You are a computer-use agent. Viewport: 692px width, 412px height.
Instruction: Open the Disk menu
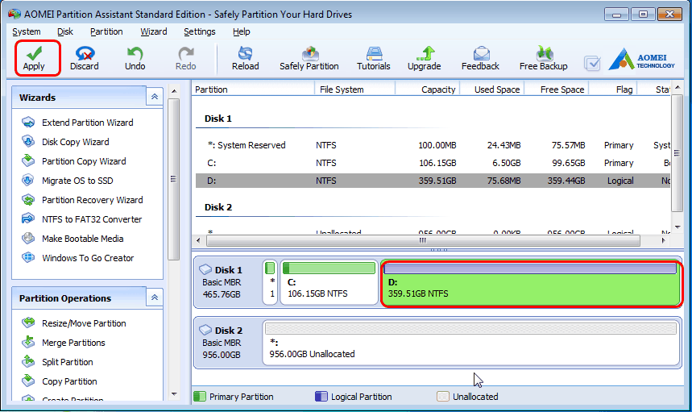[65, 31]
